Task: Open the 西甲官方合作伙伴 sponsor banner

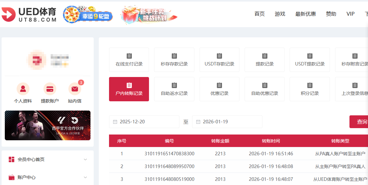Action: click(x=48, y=125)
